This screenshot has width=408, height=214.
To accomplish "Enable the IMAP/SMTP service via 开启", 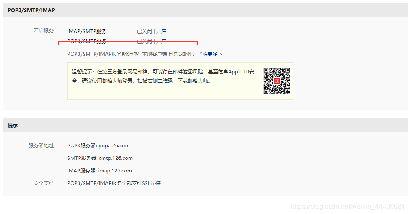I will click(161, 31).
